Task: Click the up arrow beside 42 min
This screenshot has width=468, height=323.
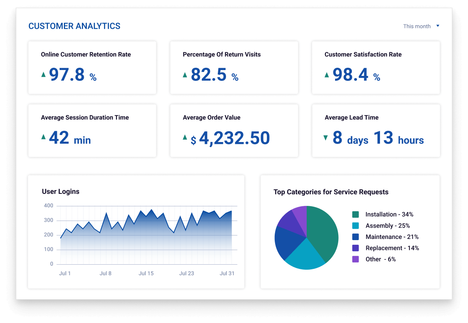Action: (x=44, y=137)
